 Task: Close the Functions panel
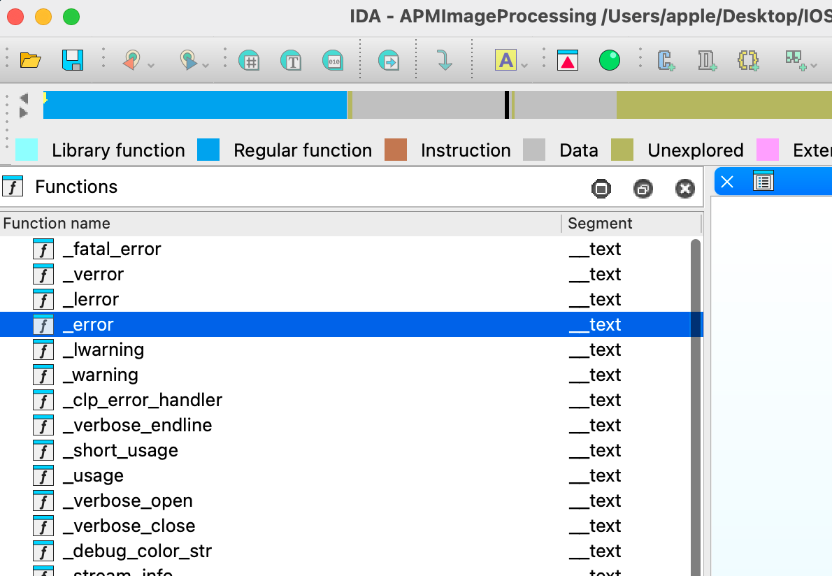685,188
